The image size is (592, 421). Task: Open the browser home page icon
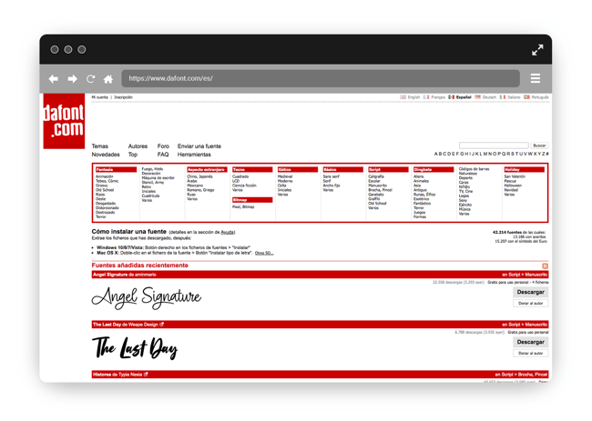coord(108,79)
